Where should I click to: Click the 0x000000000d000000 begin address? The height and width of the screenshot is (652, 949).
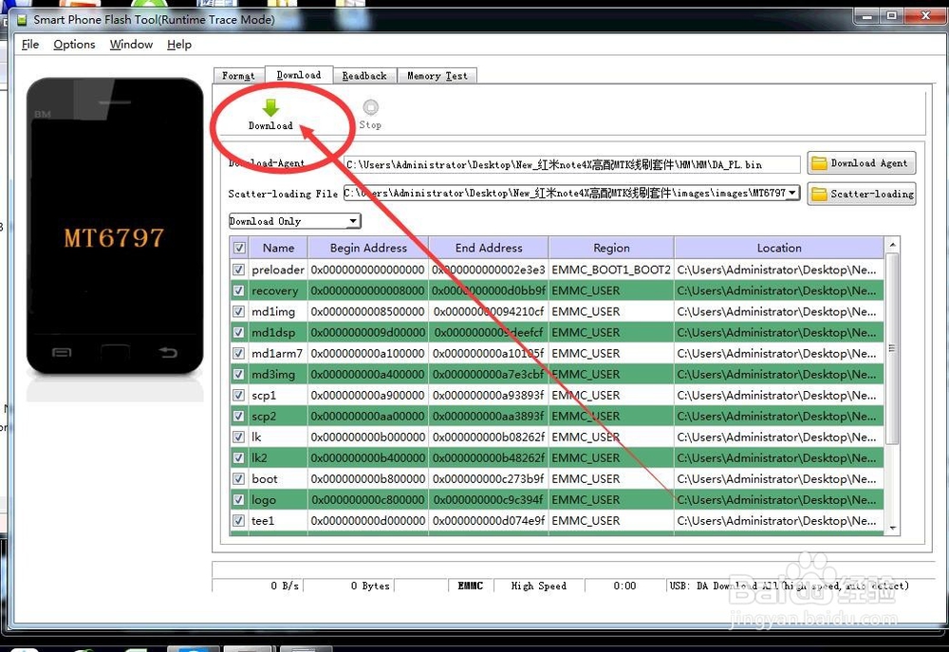(368, 520)
